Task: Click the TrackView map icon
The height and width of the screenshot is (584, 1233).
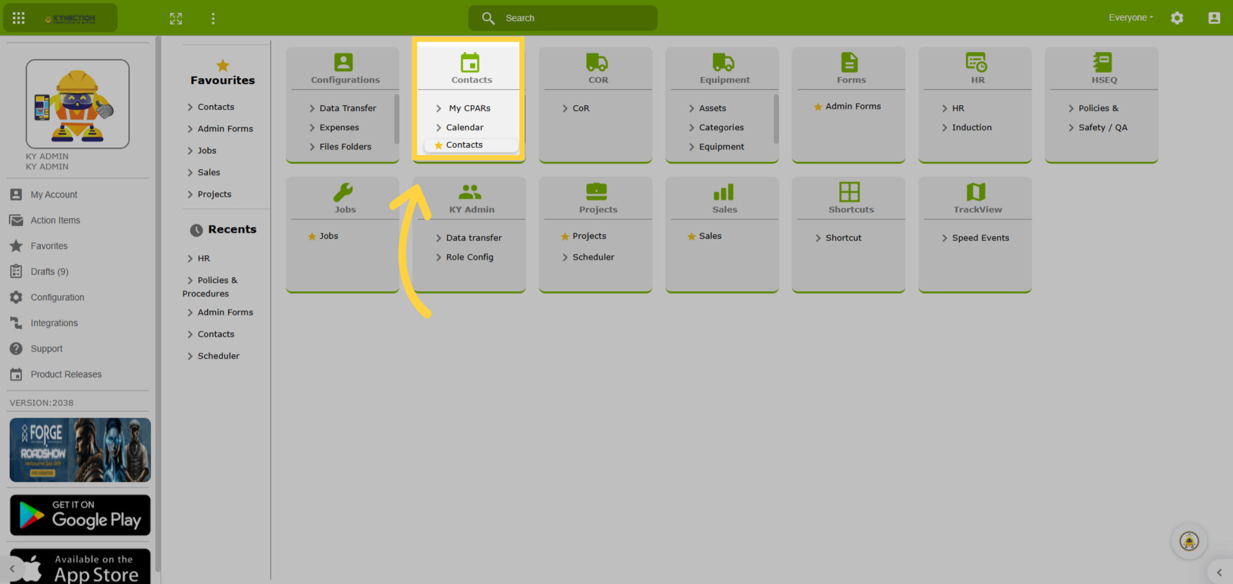Action: pyautogui.click(x=976, y=192)
